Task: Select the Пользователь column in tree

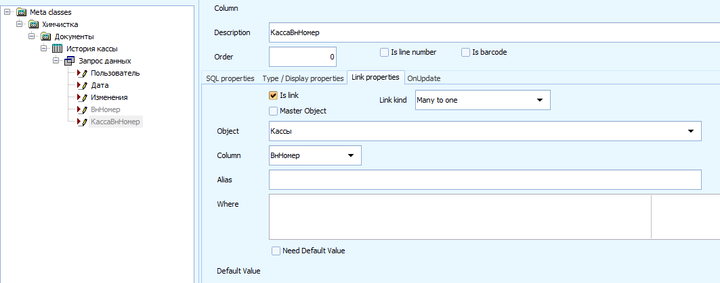Action: [115, 73]
